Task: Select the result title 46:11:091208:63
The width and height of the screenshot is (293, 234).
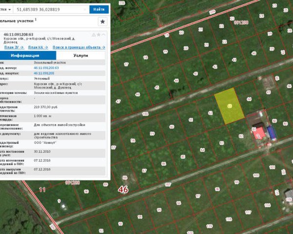Action: coord(19,35)
